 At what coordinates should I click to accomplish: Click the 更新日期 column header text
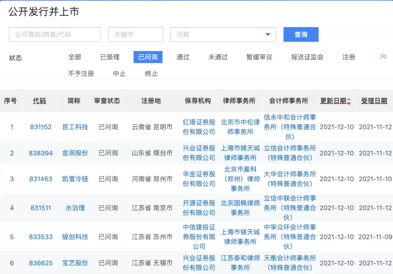[x=333, y=101]
